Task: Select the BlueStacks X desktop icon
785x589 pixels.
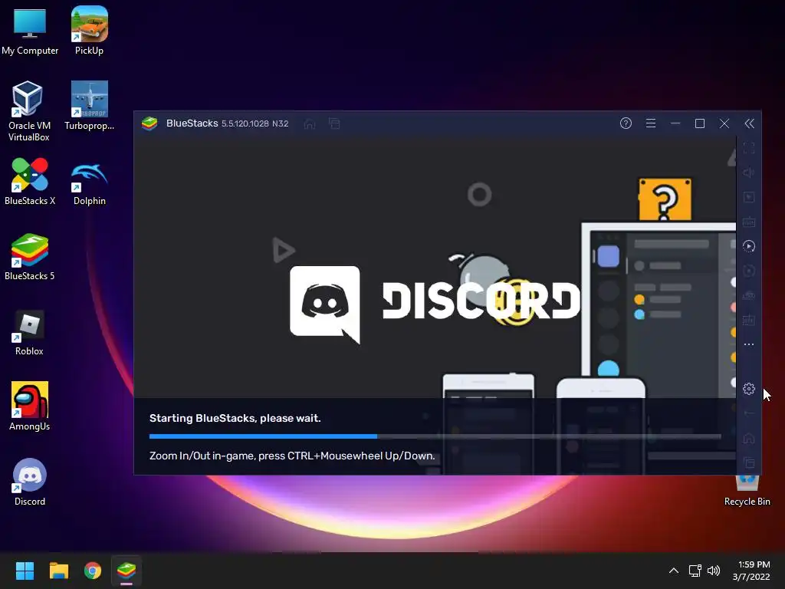Action: 30,181
